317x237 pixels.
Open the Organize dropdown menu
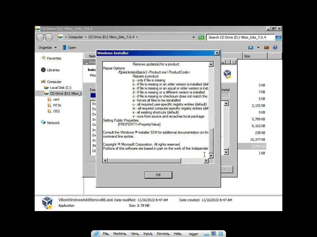[47, 48]
